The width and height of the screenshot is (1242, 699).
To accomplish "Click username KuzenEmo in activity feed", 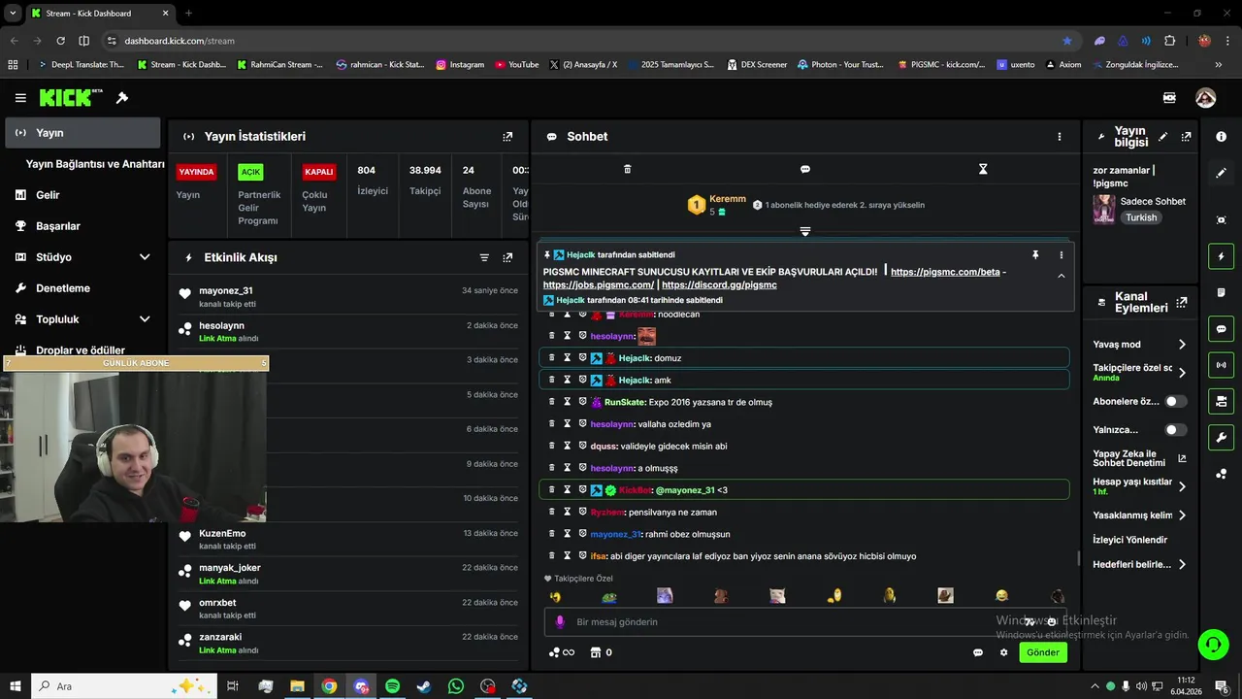I will point(222,533).
